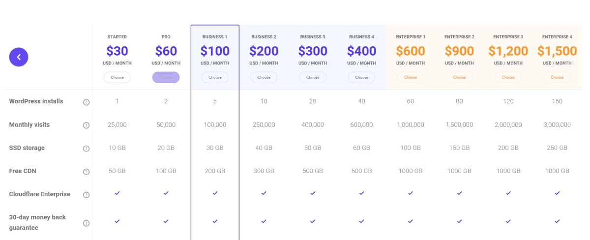Choose the Business 1 $100 plan
590x240 pixels.
215,77
